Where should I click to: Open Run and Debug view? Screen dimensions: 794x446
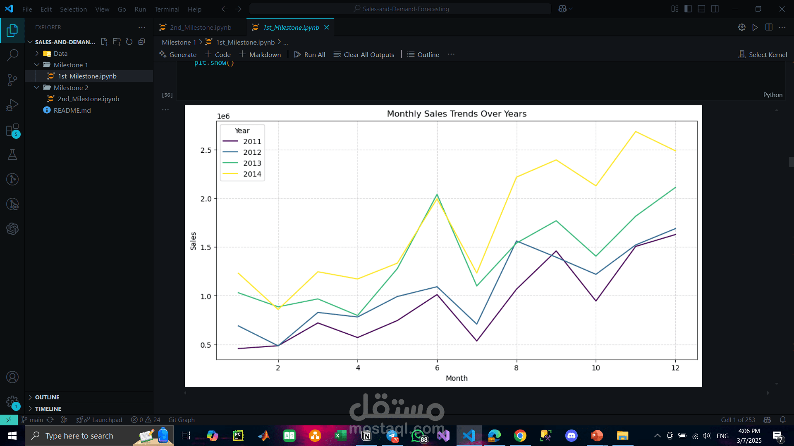12,105
